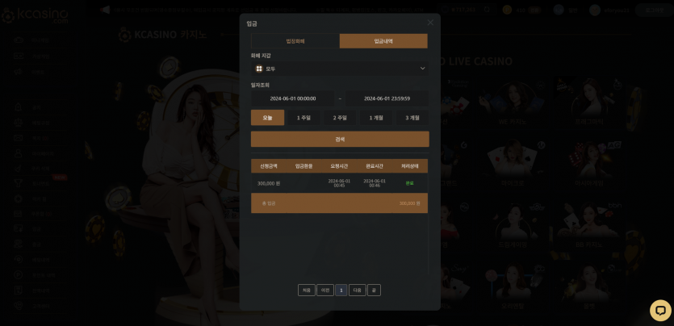Screen dimensions: 674x326
Task: Open the 올벳 game thumbnail
Action: [x=589, y=288]
